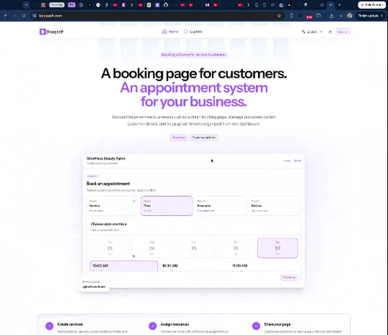Image resolution: width=388 pixels, height=335 pixels.
Task: Click the Choose date and time heading
Action: click(x=109, y=224)
